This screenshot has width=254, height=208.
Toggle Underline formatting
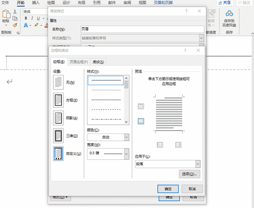pos(38,18)
